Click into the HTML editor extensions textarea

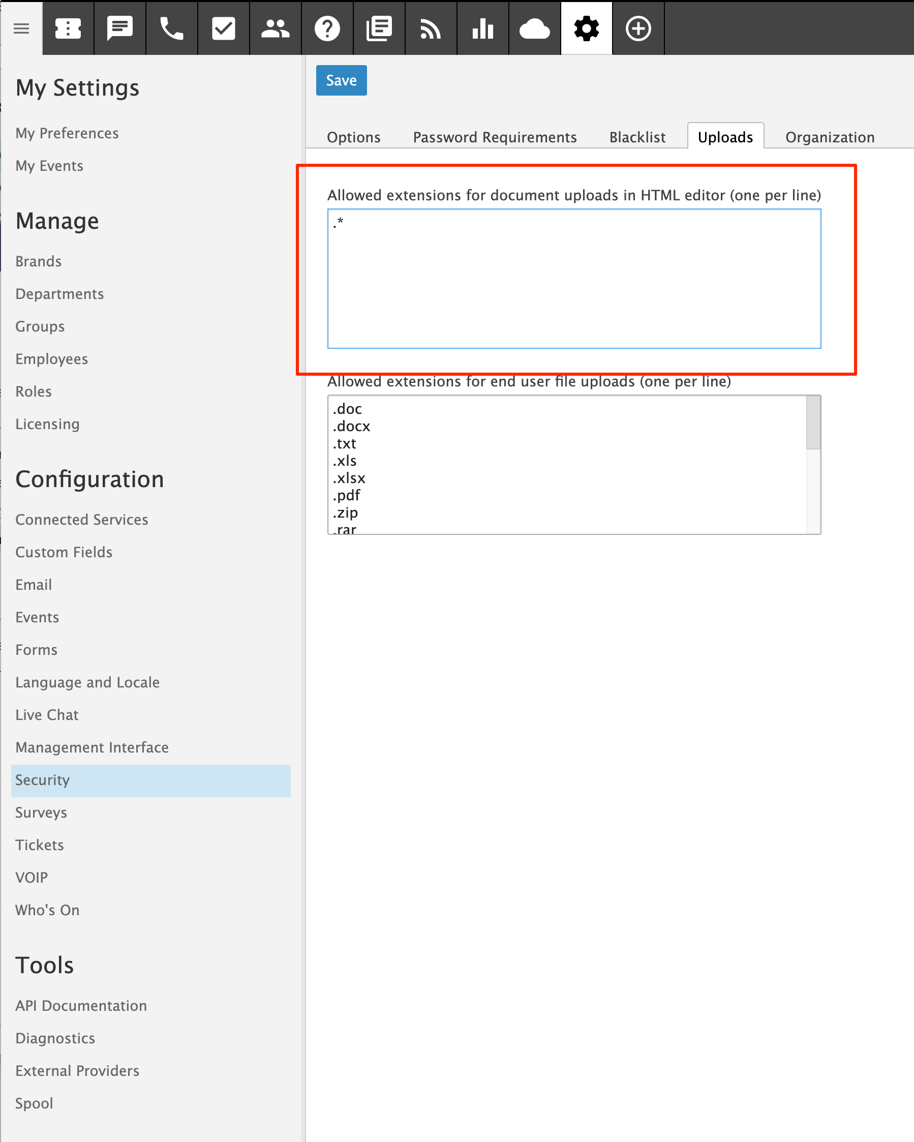tap(573, 278)
